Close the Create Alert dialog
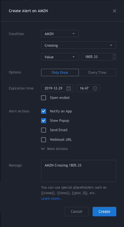The width and height of the screenshot is (124, 227). [x=114, y=11]
